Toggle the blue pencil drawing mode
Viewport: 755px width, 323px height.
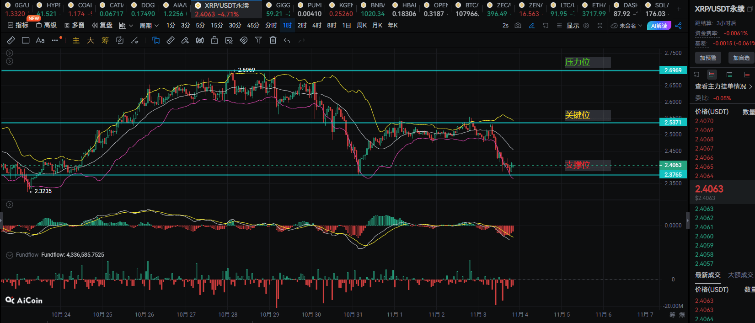pos(531,26)
